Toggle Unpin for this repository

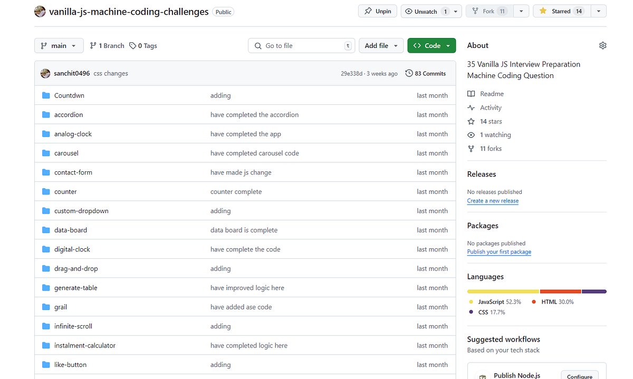377,11
